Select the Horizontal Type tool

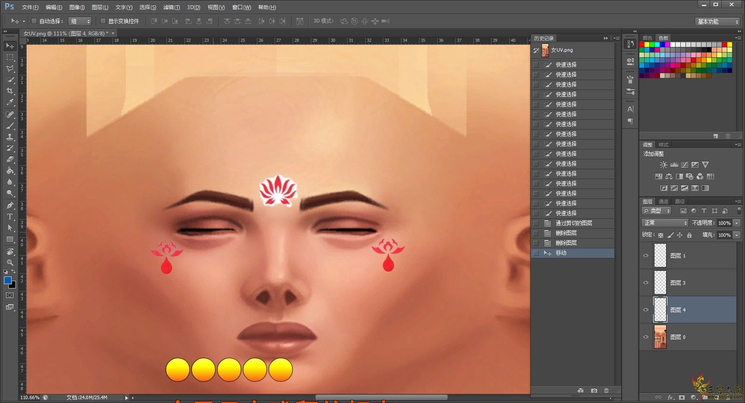tap(10, 217)
